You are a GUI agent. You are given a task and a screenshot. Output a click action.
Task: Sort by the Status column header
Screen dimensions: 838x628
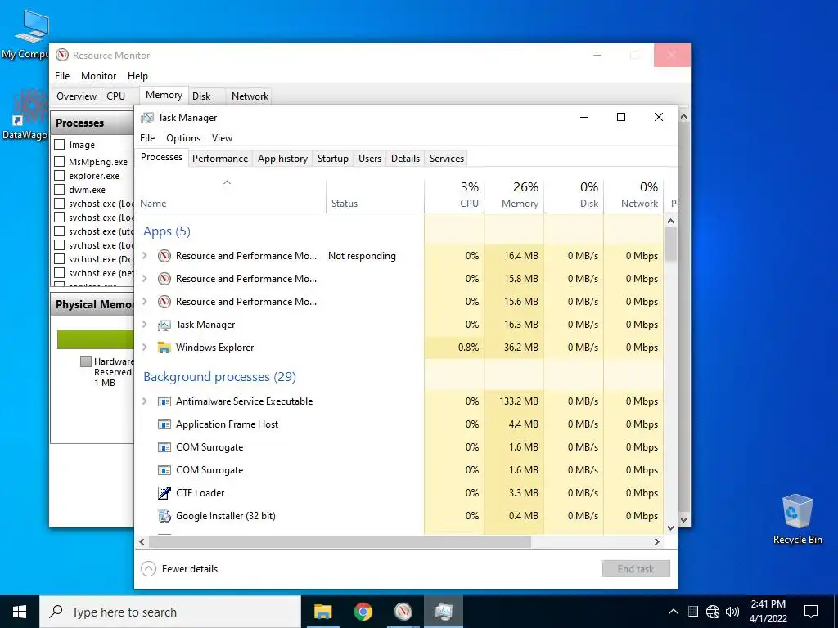click(x=375, y=195)
